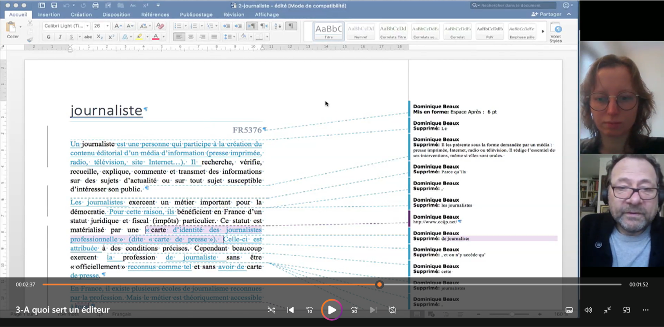Switch to mini player view
The width and height of the screenshot is (664, 327).
(626, 310)
